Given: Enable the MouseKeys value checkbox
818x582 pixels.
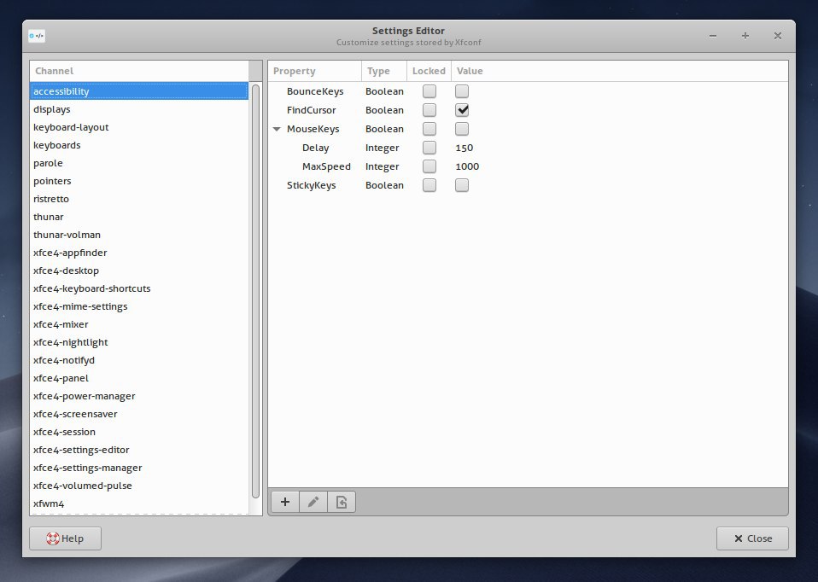Looking at the screenshot, I should 462,129.
